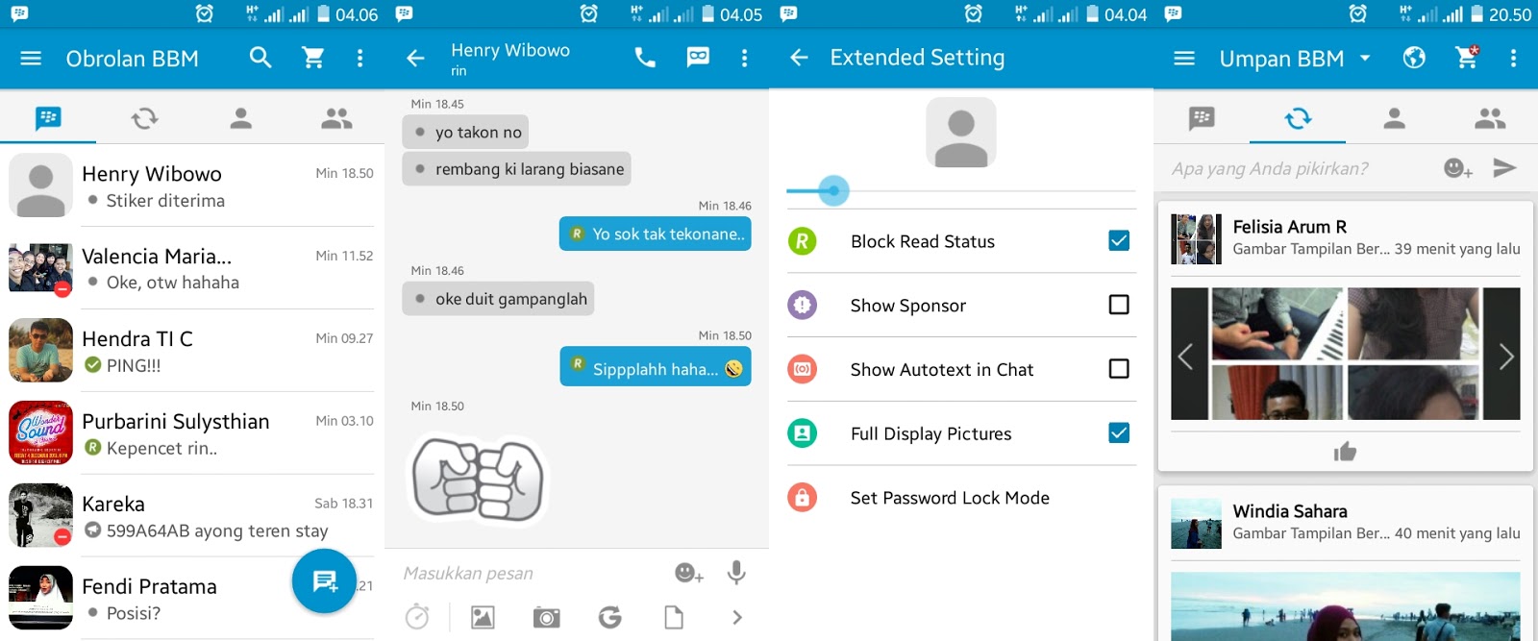This screenshot has height=641, width=1538.
Task: Open hamburger menu in Obrolan BBM screen
Action: [31, 58]
